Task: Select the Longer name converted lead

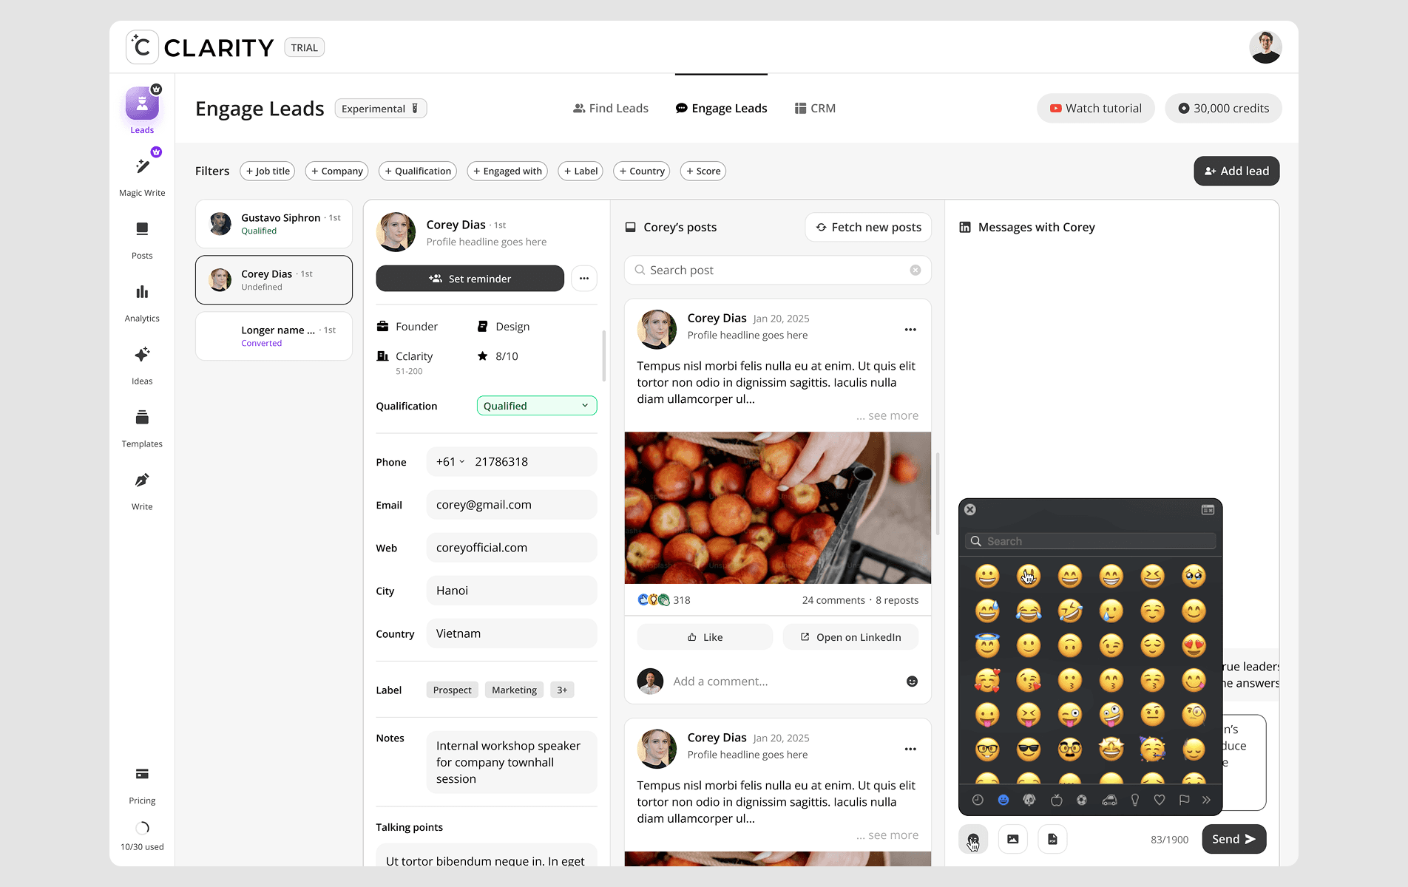Action: (274, 336)
